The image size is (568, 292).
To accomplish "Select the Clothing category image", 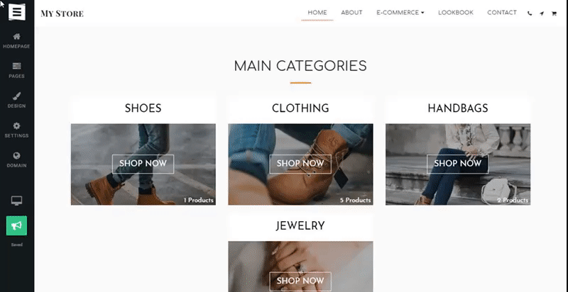I will (300, 164).
